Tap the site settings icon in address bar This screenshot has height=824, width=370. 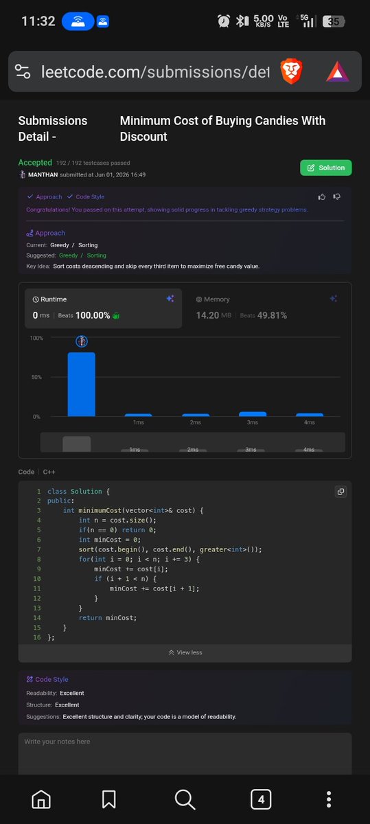23,71
